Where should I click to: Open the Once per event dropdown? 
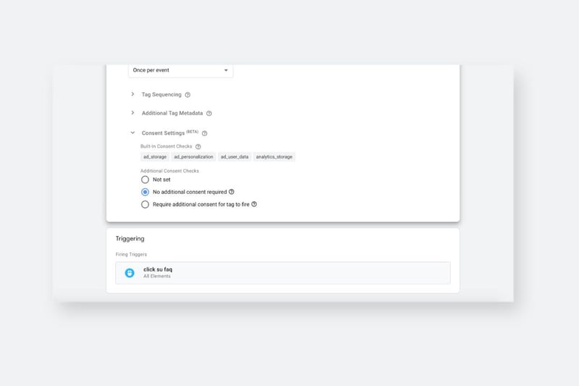[x=180, y=70]
